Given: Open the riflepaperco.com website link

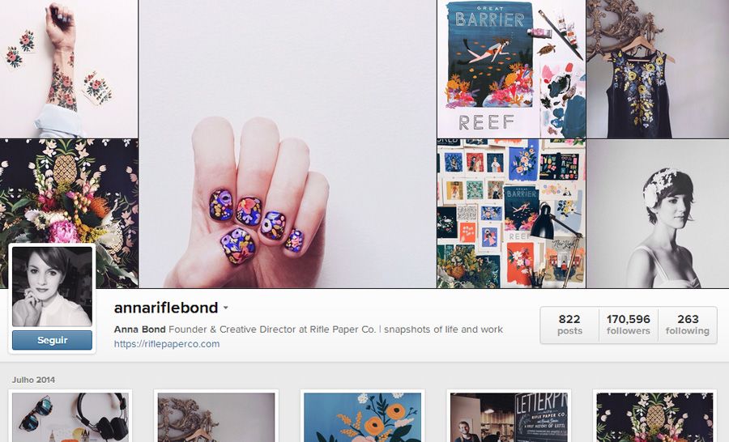Looking at the screenshot, I should (166, 344).
